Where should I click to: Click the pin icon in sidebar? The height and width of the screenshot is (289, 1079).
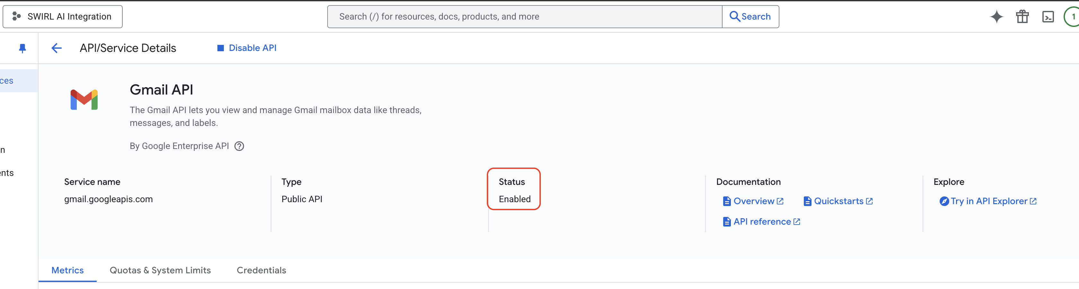pyautogui.click(x=22, y=48)
